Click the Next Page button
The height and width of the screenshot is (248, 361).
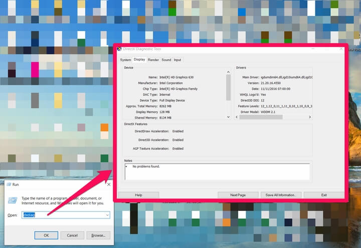click(238, 195)
